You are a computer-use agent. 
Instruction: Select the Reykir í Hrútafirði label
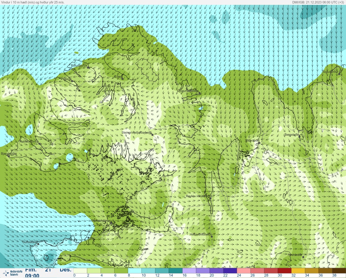click(x=198, y=196)
